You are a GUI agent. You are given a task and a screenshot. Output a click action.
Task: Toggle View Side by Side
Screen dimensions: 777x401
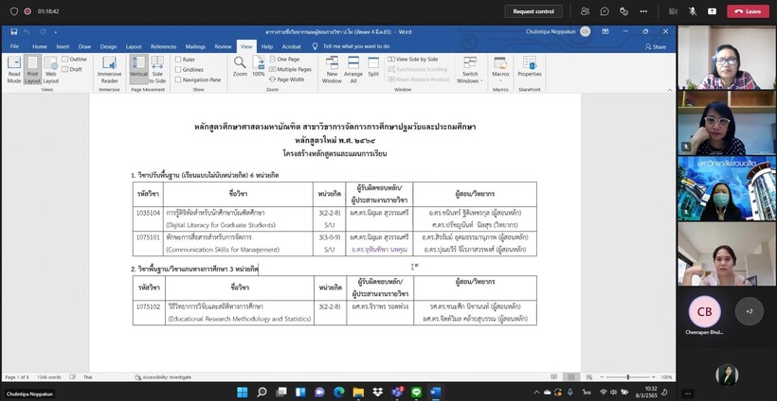413,60
